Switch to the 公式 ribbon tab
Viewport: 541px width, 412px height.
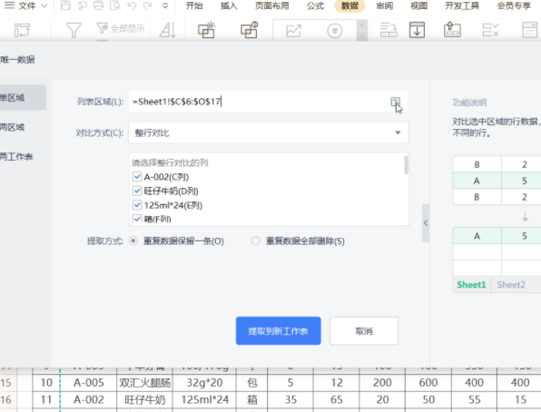click(x=315, y=5)
